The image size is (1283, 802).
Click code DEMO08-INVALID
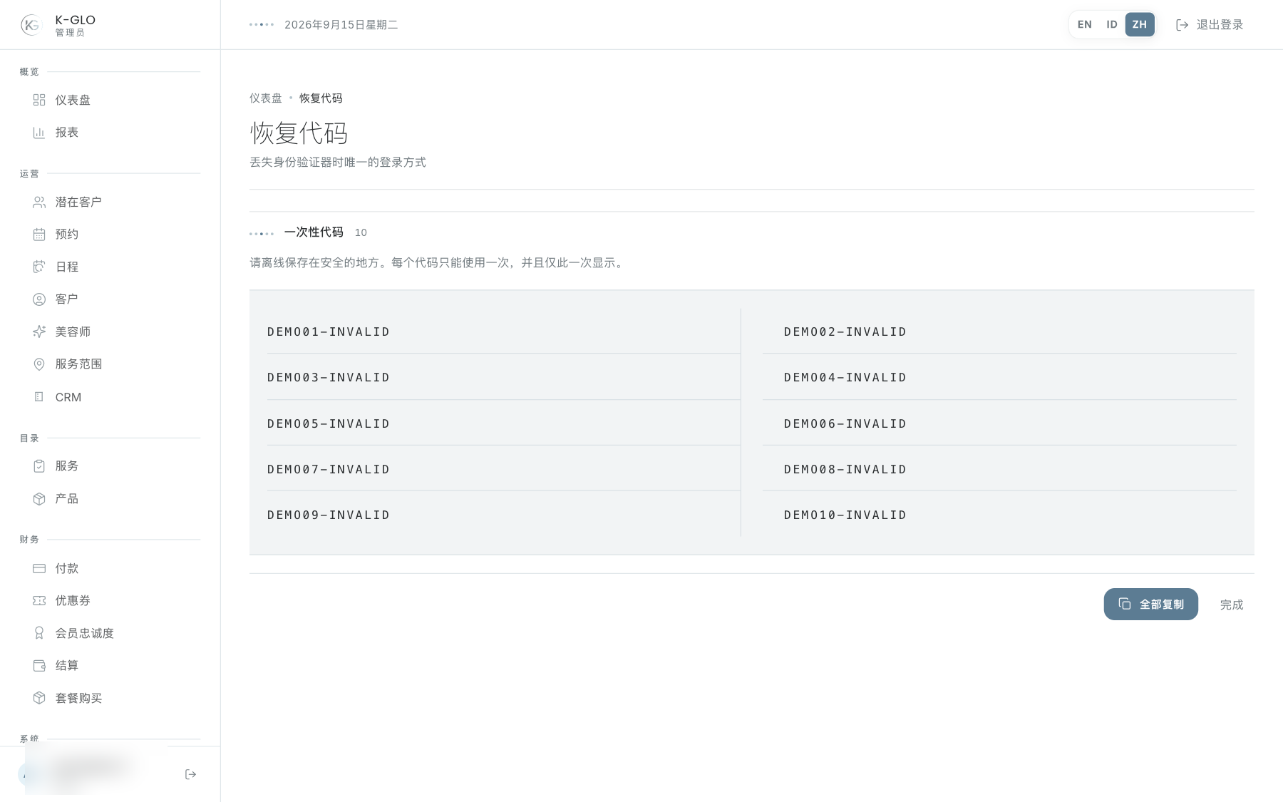(845, 469)
